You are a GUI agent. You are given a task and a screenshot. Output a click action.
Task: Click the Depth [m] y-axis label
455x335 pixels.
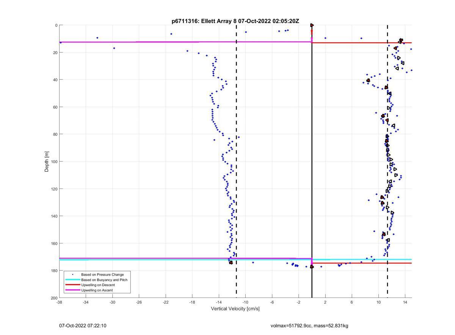pos(47,162)
